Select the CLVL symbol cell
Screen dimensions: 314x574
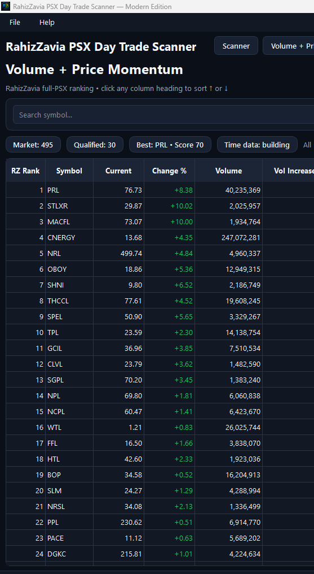pos(69,364)
